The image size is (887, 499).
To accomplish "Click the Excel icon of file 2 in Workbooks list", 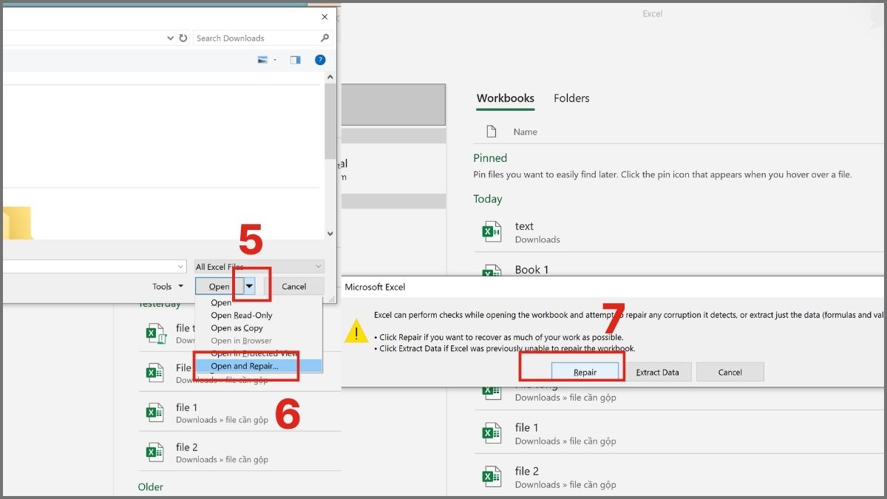I will 491,477.
